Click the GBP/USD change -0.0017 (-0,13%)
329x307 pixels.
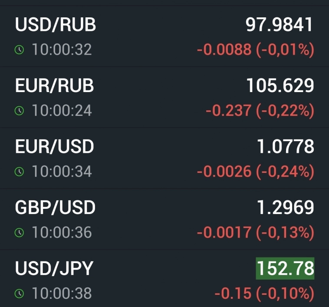click(255, 233)
